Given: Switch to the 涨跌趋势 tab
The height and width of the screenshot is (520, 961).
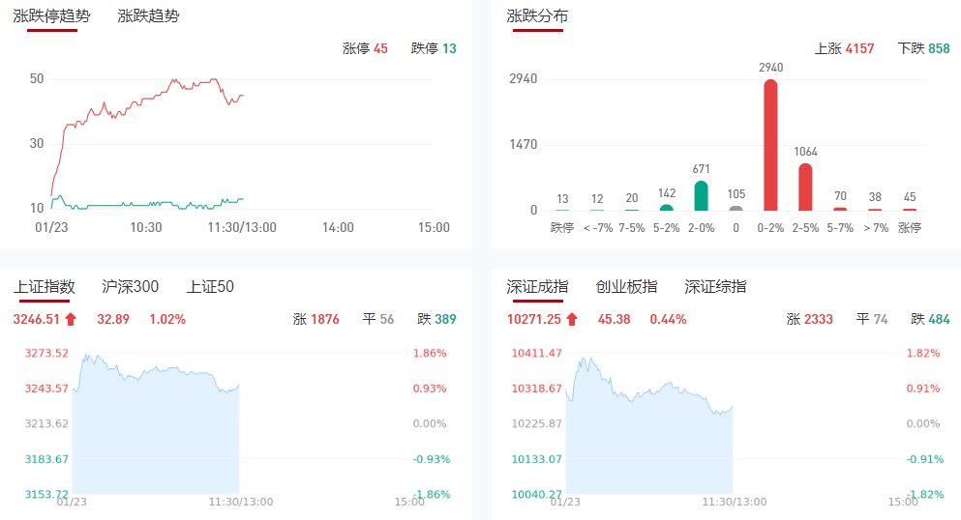Looking at the screenshot, I should (x=148, y=16).
